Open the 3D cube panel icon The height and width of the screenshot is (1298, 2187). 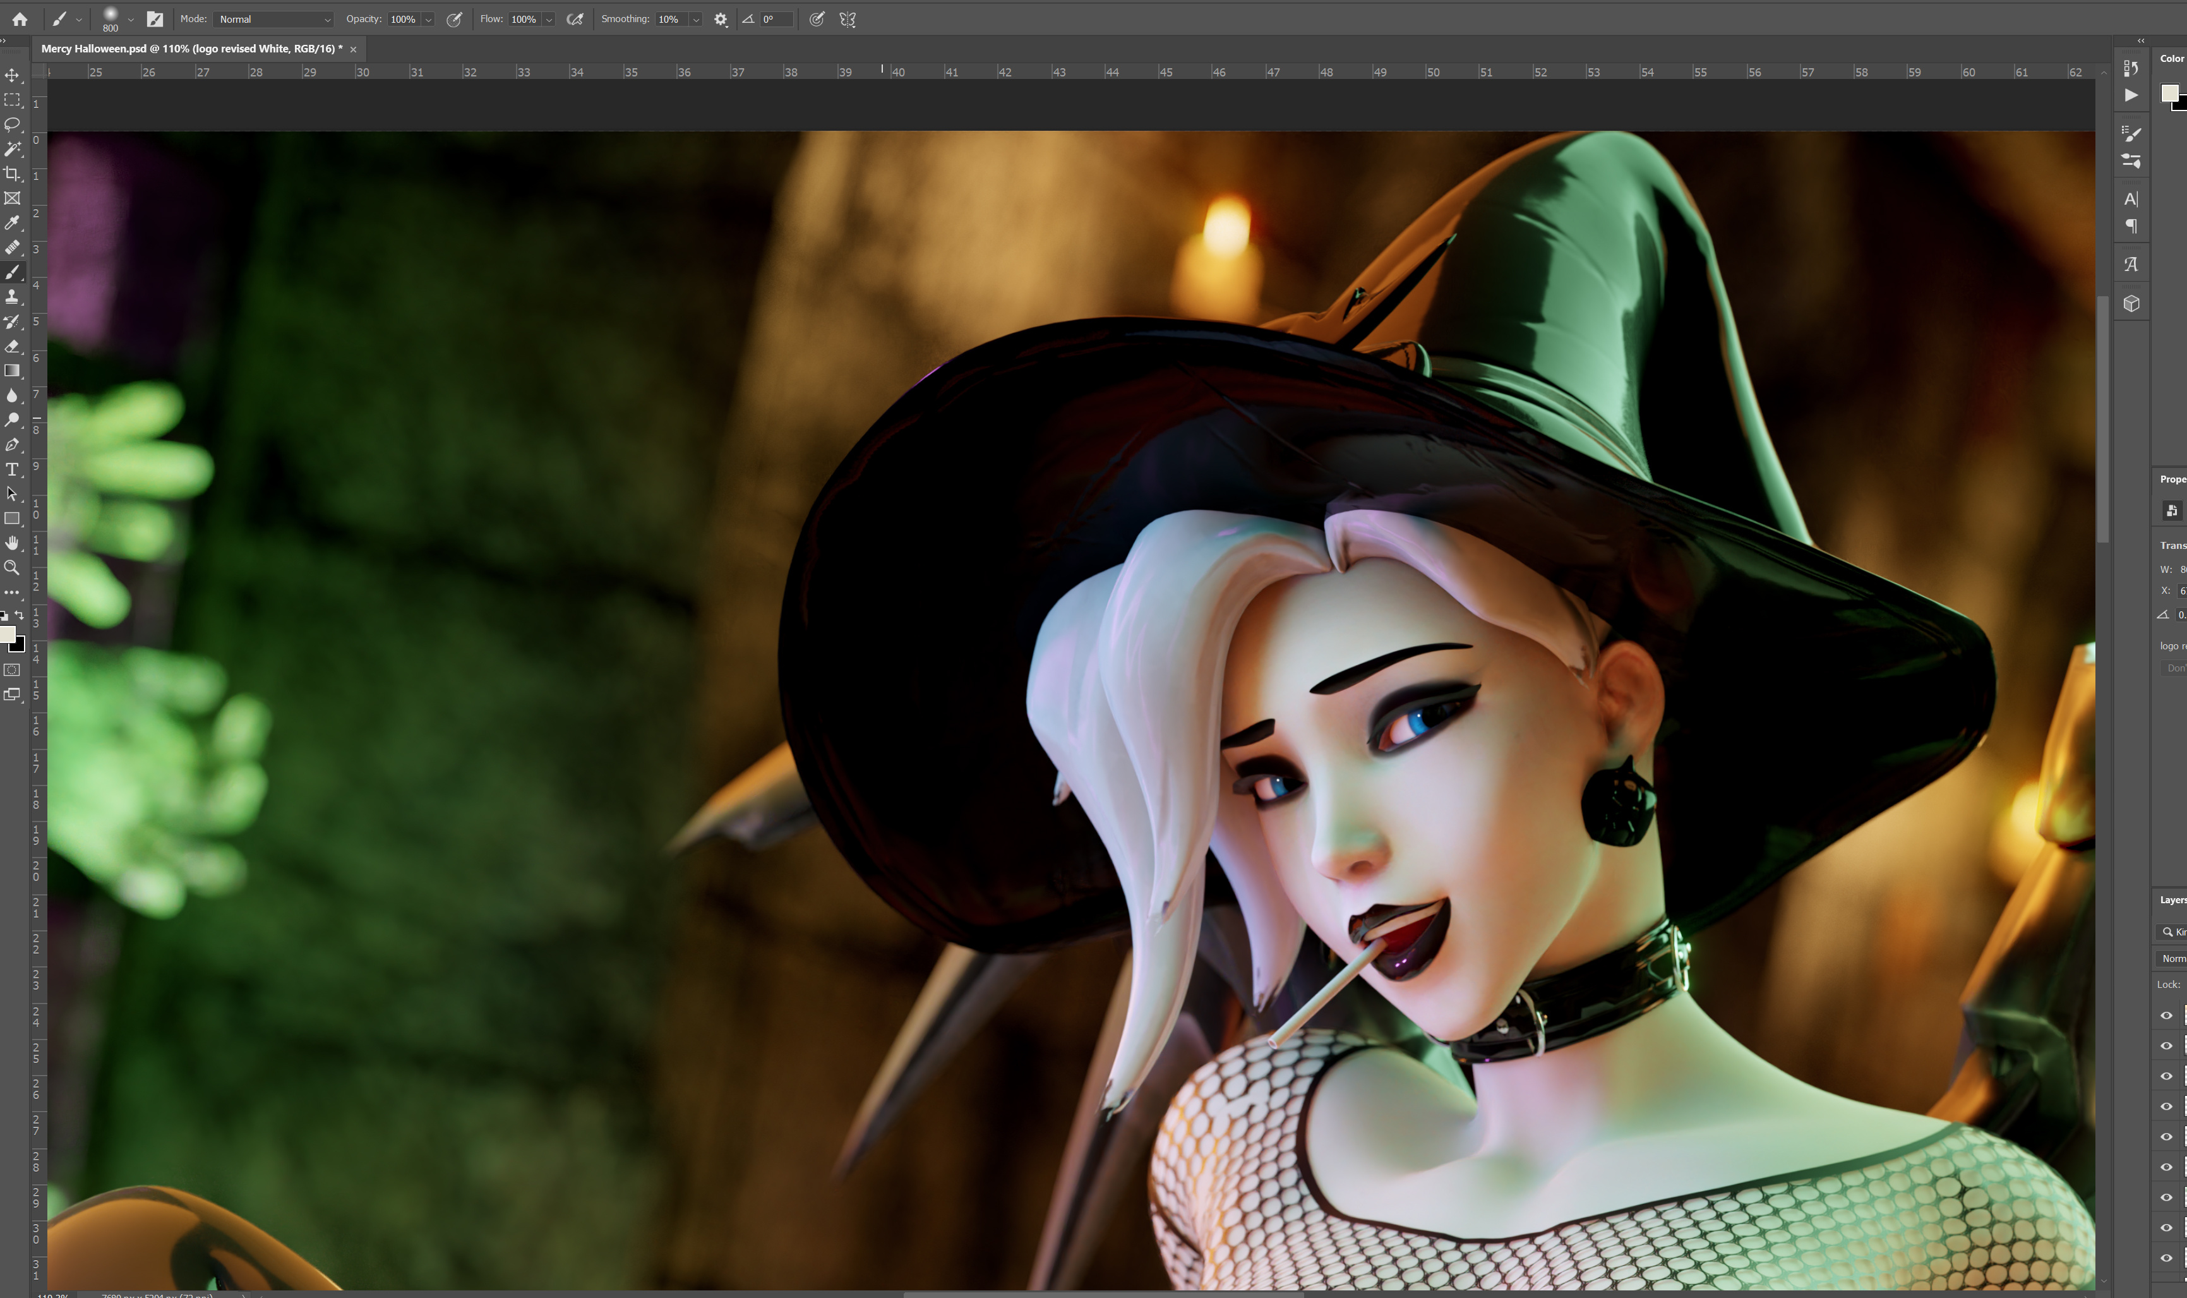click(2131, 304)
